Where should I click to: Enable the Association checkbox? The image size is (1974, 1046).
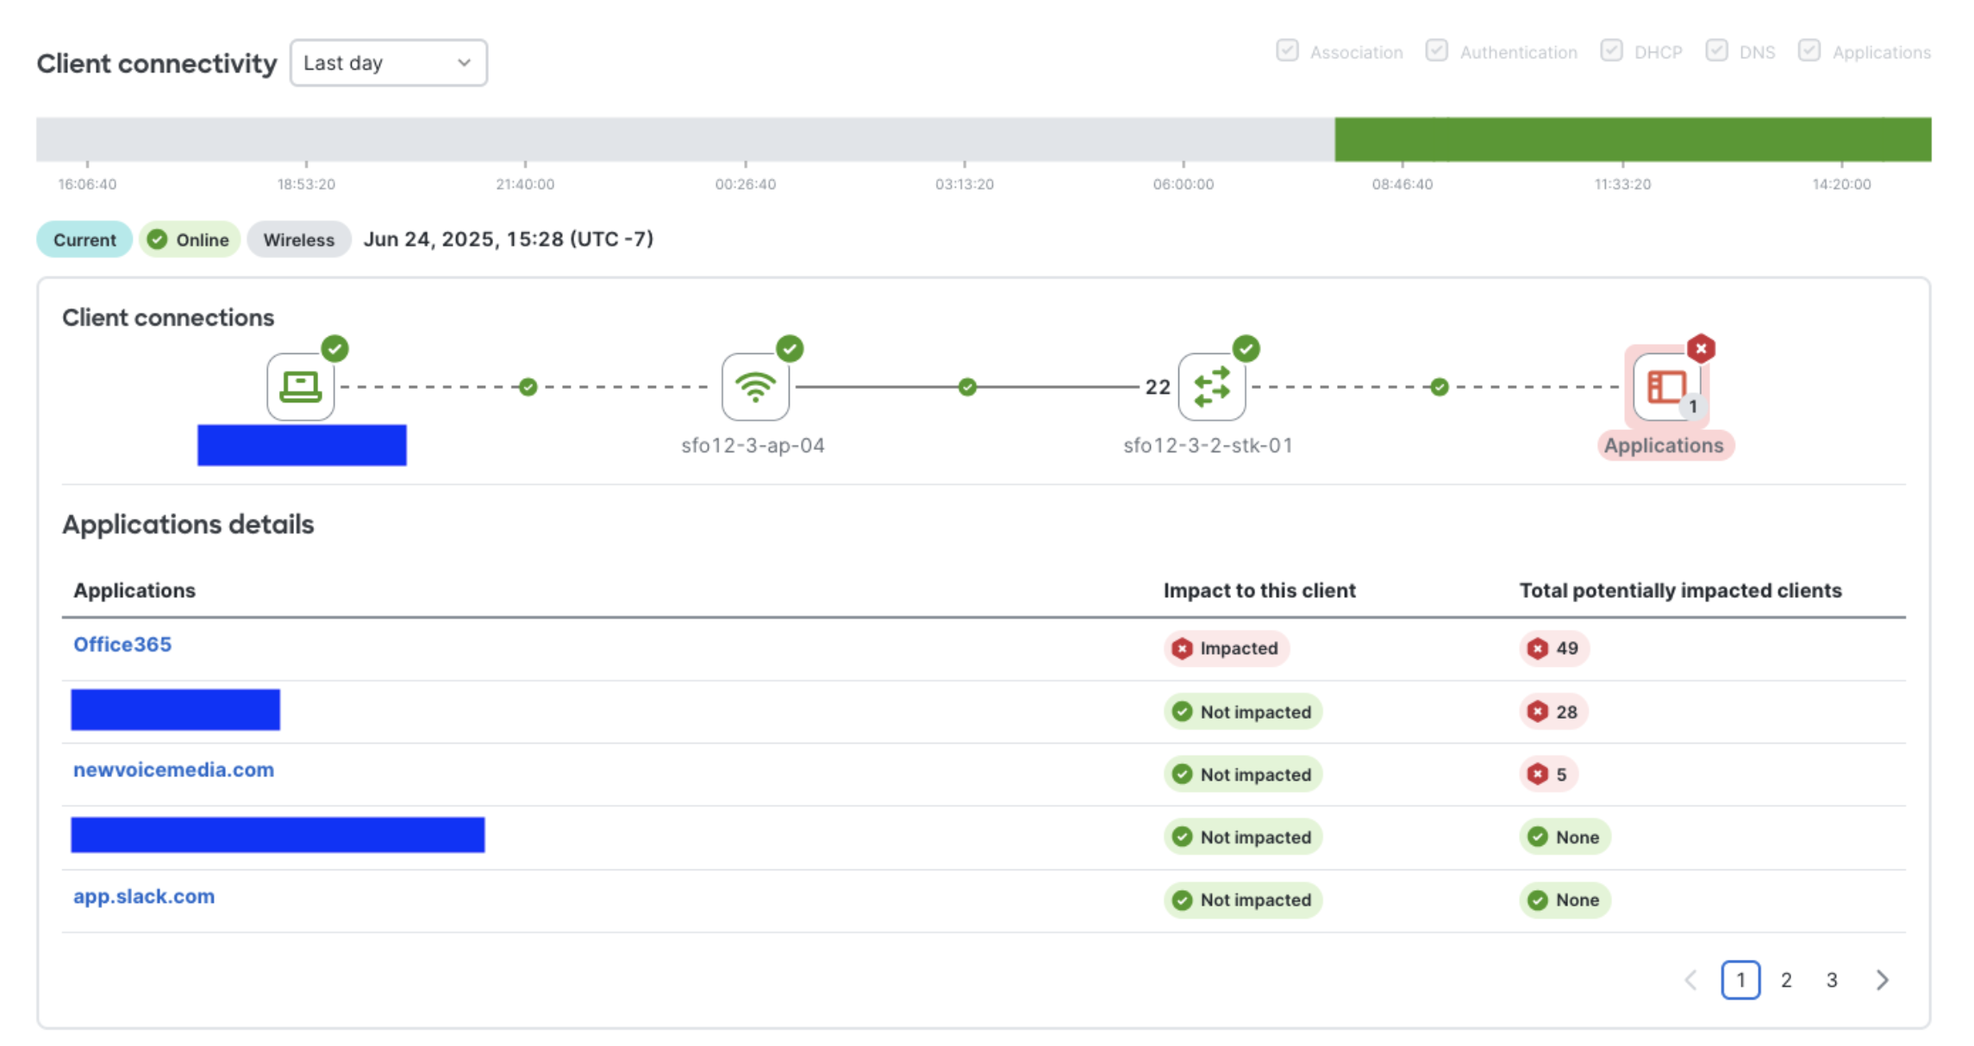[1287, 51]
